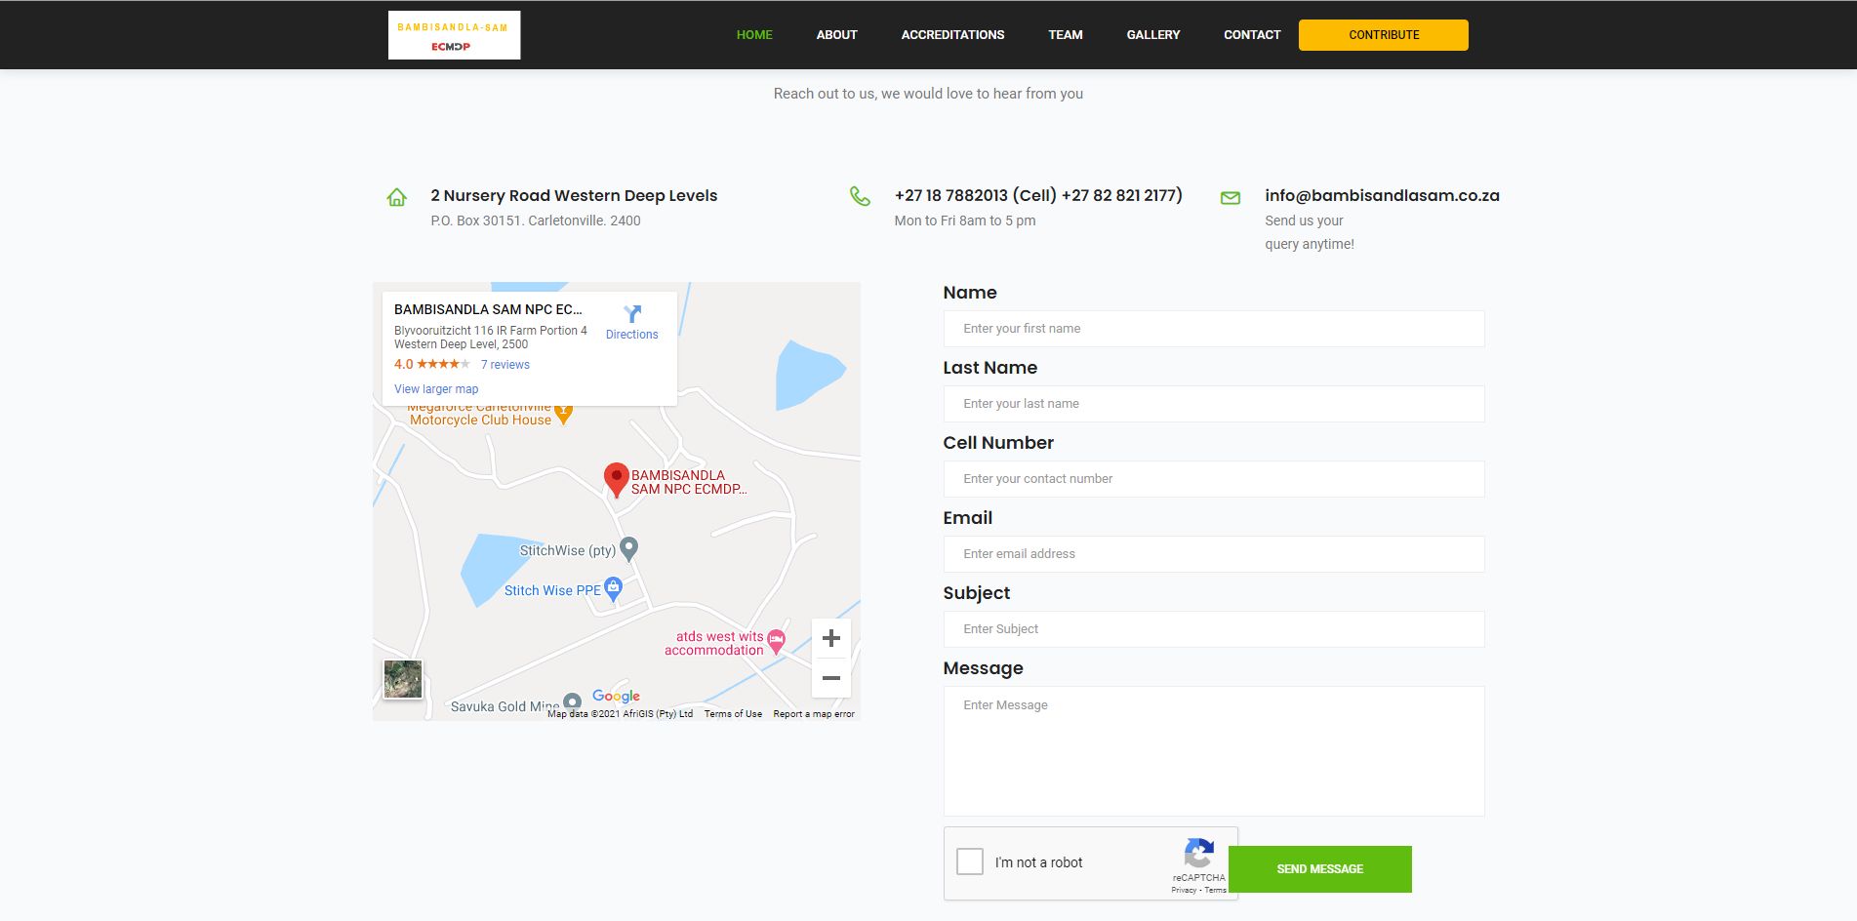Open the Accreditations menu item
1857x921 pixels.
coord(952,35)
